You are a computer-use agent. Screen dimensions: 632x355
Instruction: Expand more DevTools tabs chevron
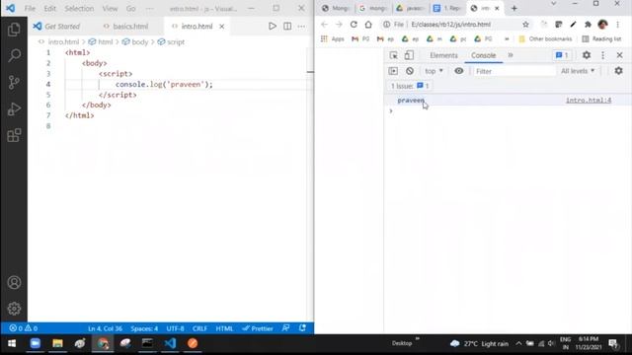(x=511, y=55)
